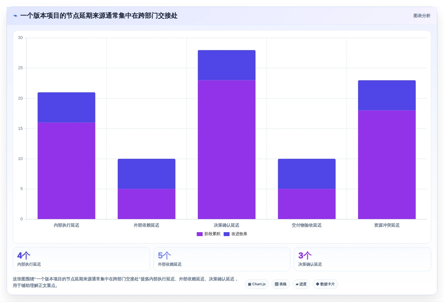
Task: Select the 4个 内部执行延迟 stat card
Action: [81, 259]
